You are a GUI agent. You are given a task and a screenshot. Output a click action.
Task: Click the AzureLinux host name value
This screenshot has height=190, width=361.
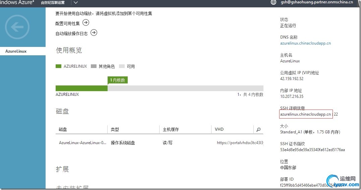click(290, 61)
